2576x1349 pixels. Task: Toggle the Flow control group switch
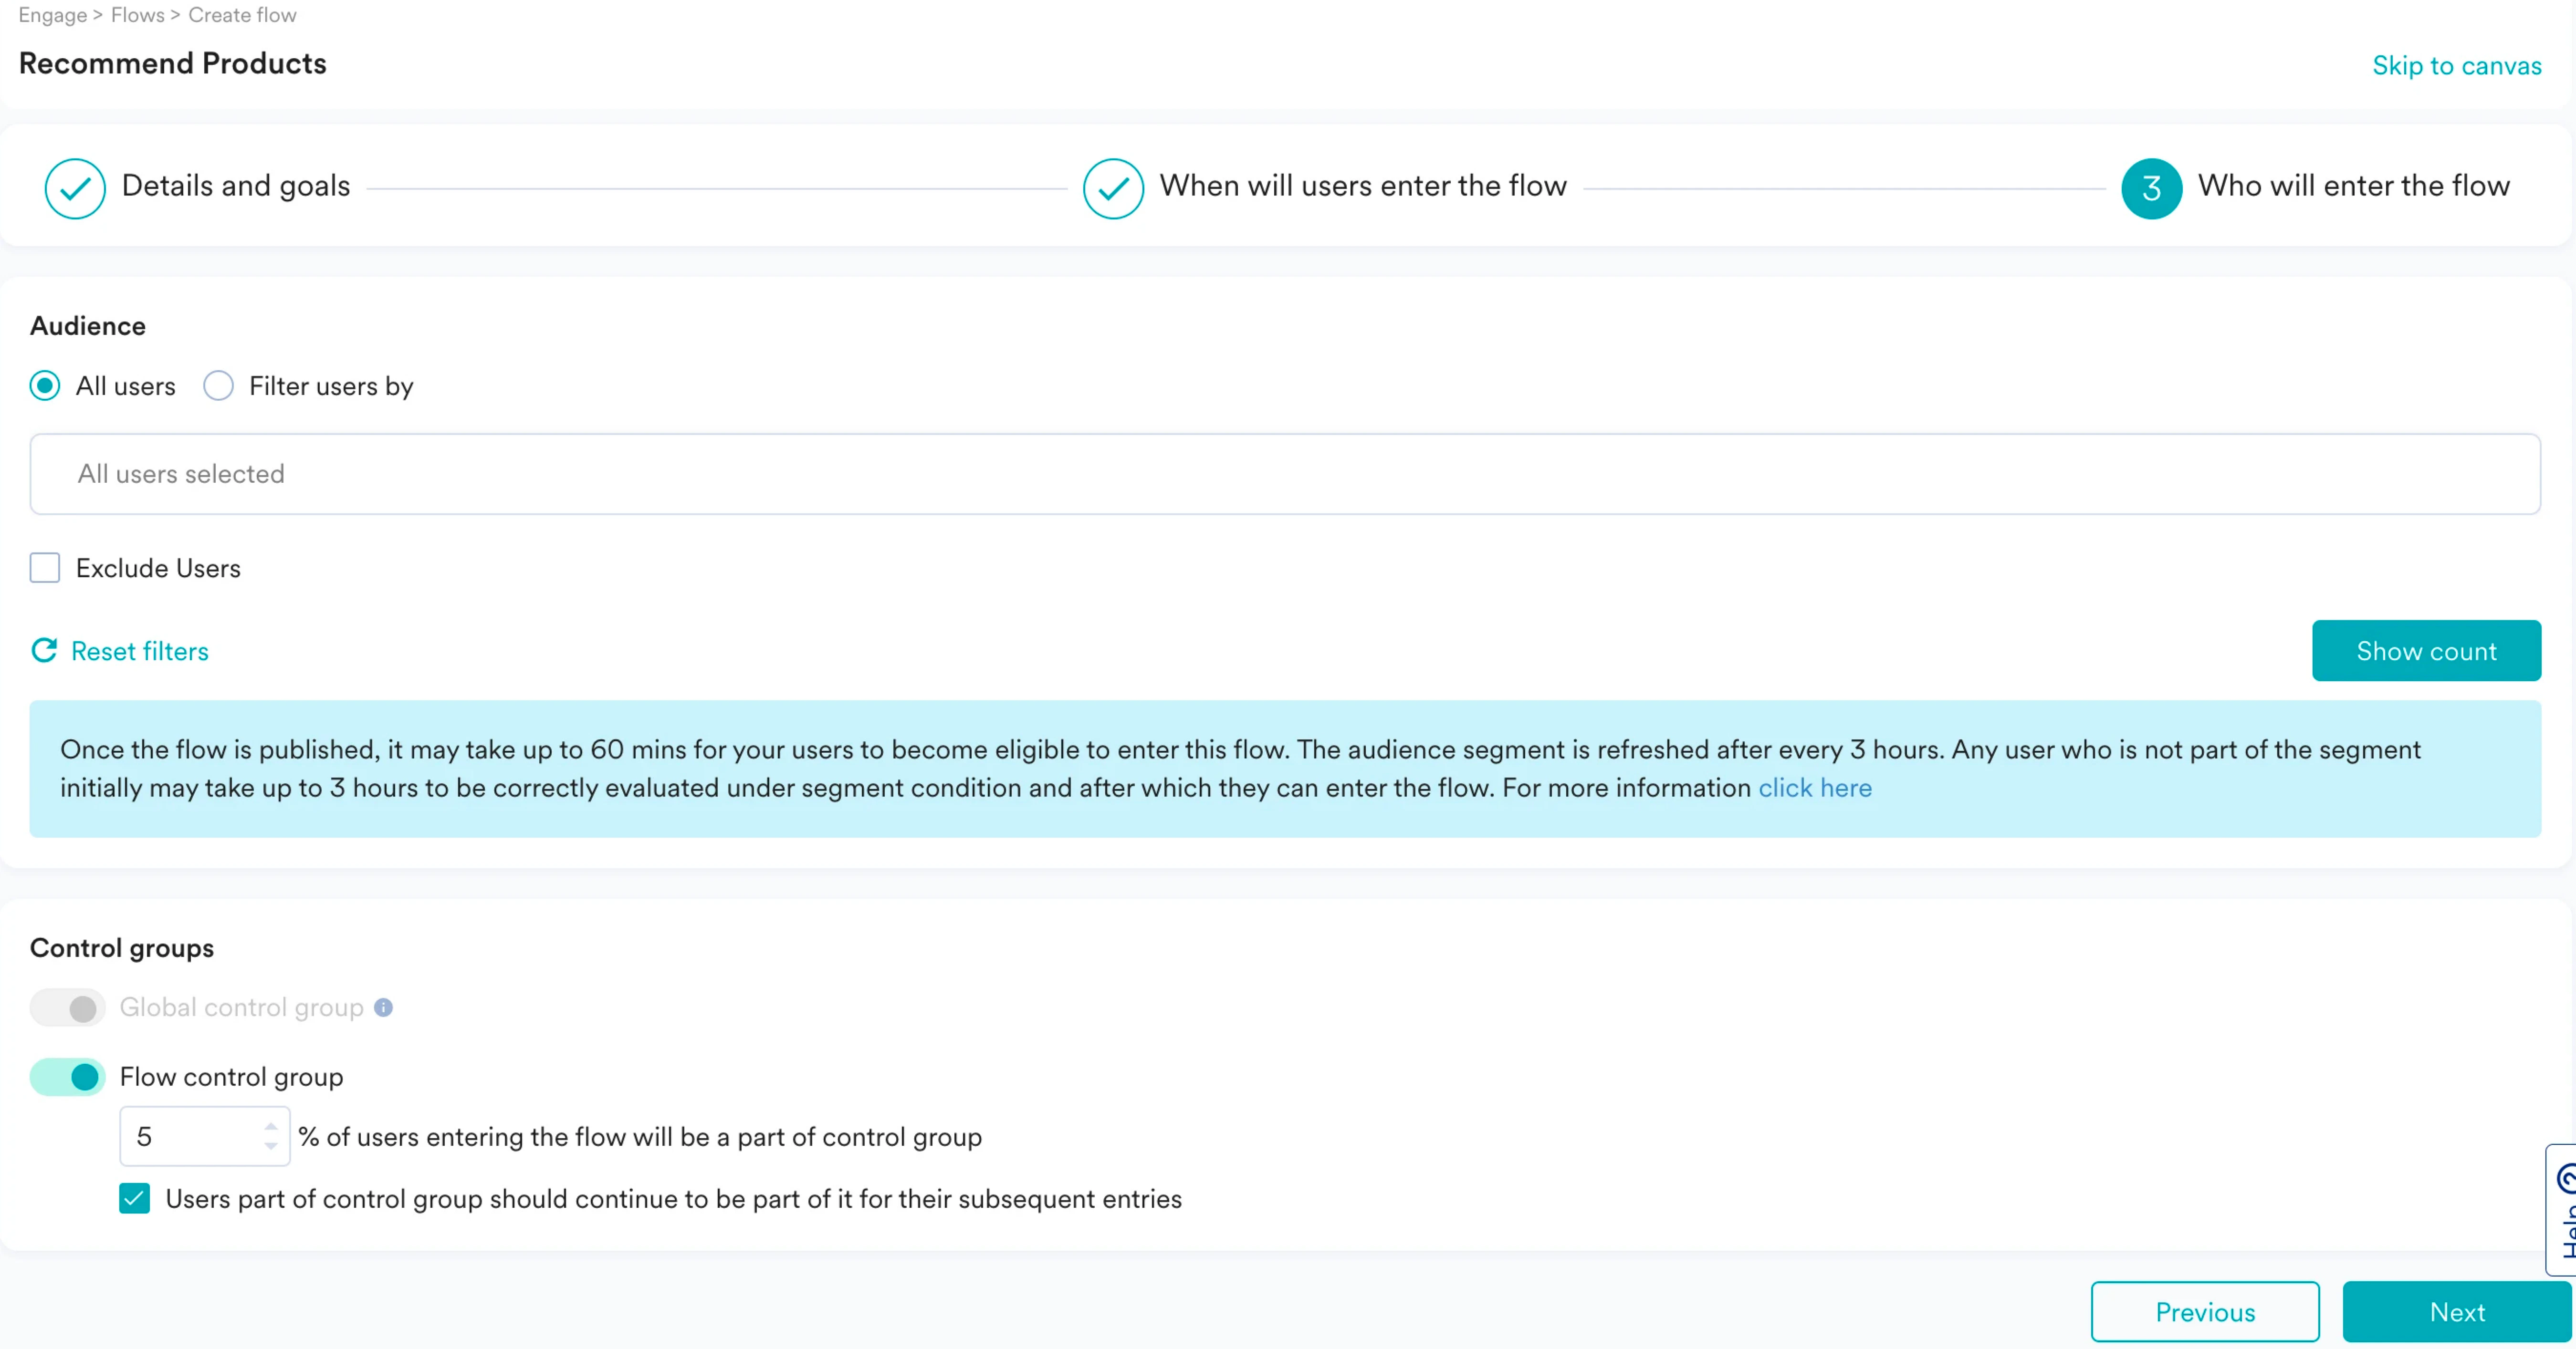68,1076
